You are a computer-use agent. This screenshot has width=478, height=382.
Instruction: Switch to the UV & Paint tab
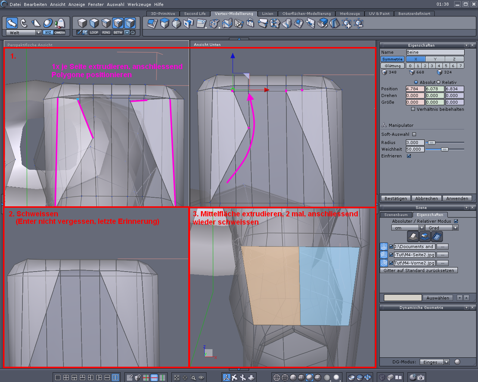[379, 13]
